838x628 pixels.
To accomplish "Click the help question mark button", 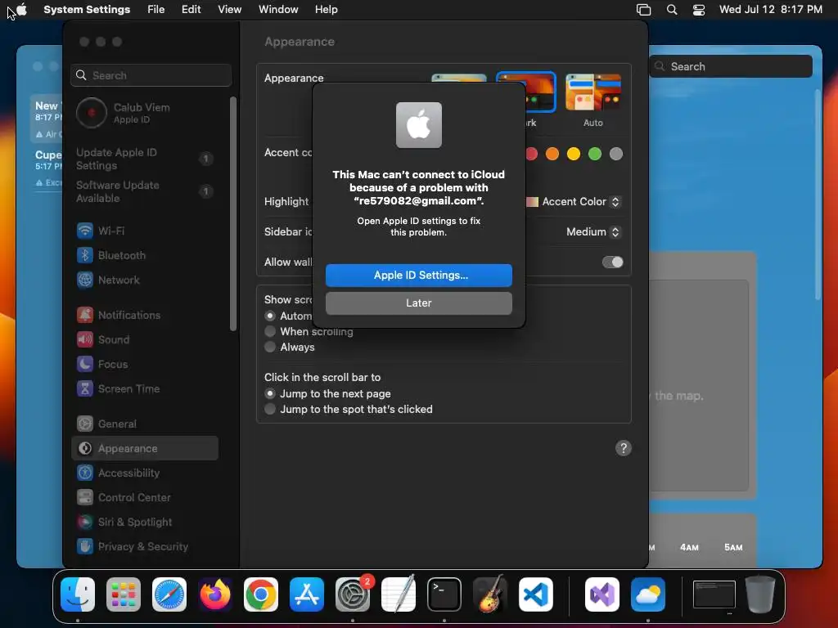I will (623, 448).
